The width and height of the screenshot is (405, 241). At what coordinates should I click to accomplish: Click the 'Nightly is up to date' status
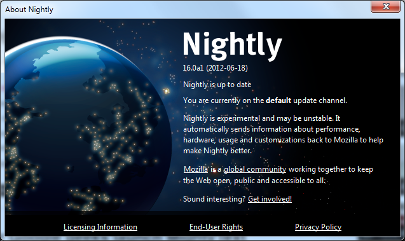pos(217,85)
